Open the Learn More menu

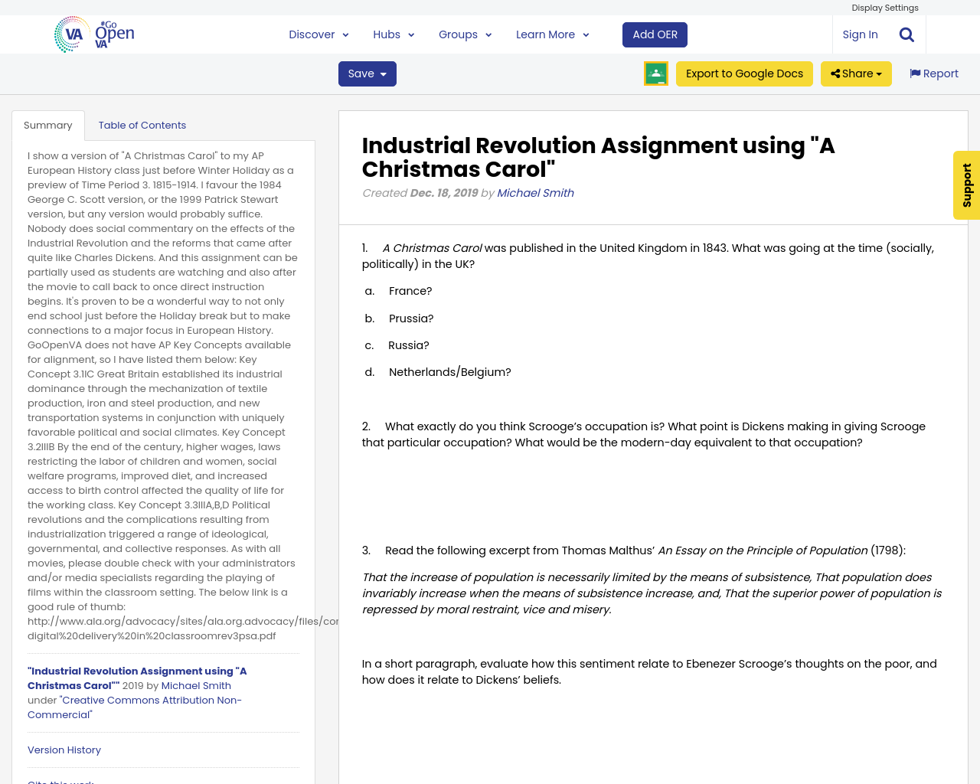[x=545, y=34]
